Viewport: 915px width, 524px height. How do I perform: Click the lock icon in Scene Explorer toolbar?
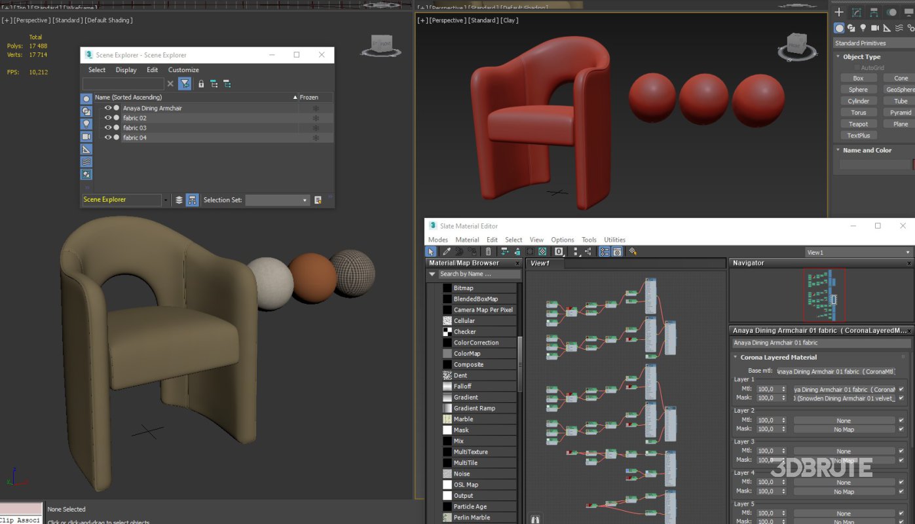(x=201, y=84)
